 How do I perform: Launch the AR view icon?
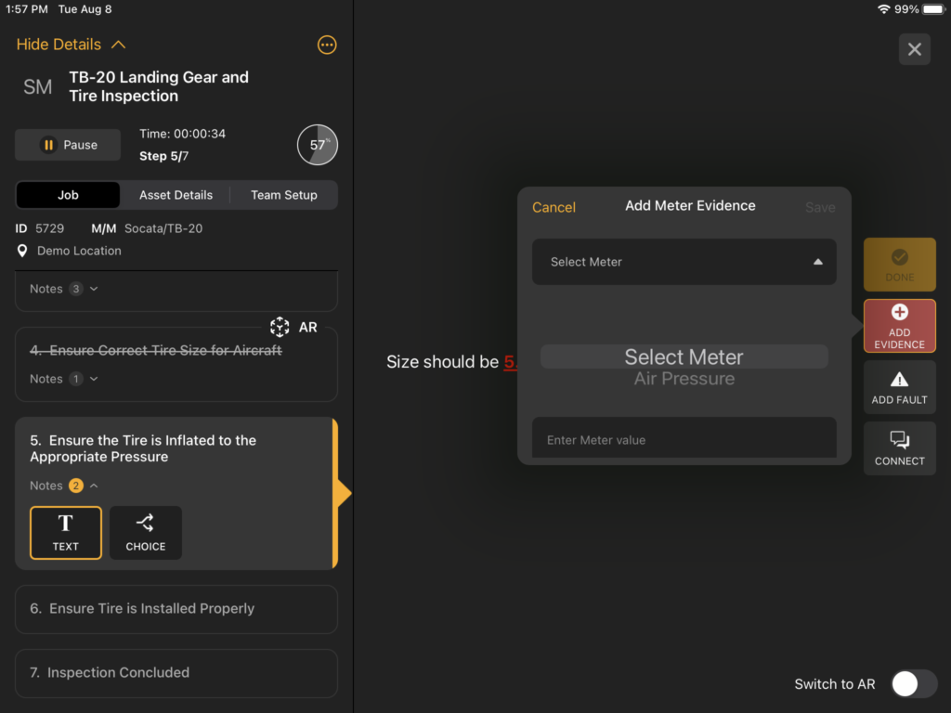[280, 328]
